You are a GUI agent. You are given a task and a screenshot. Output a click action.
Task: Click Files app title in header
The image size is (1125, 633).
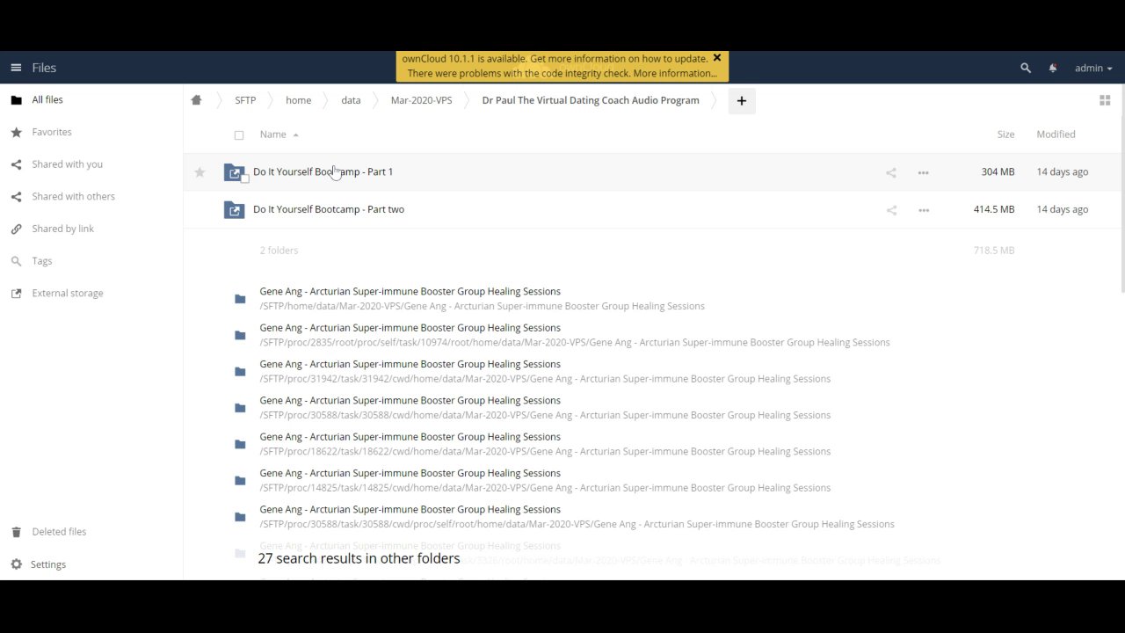click(44, 68)
